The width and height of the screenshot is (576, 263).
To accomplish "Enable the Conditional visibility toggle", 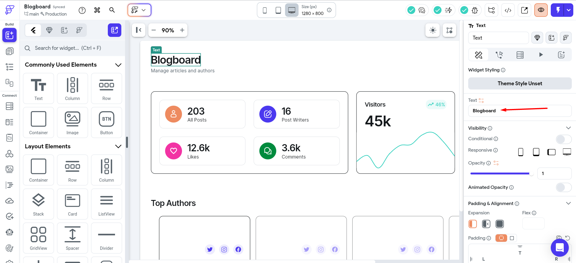I will pos(563,139).
